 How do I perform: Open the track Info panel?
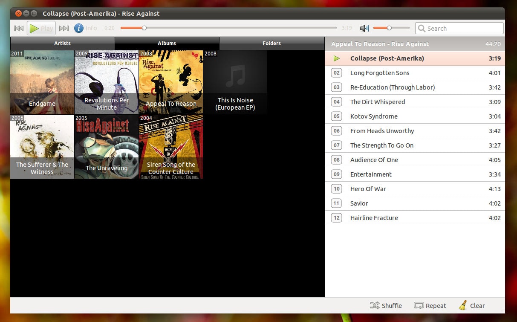pyautogui.click(x=86, y=29)
